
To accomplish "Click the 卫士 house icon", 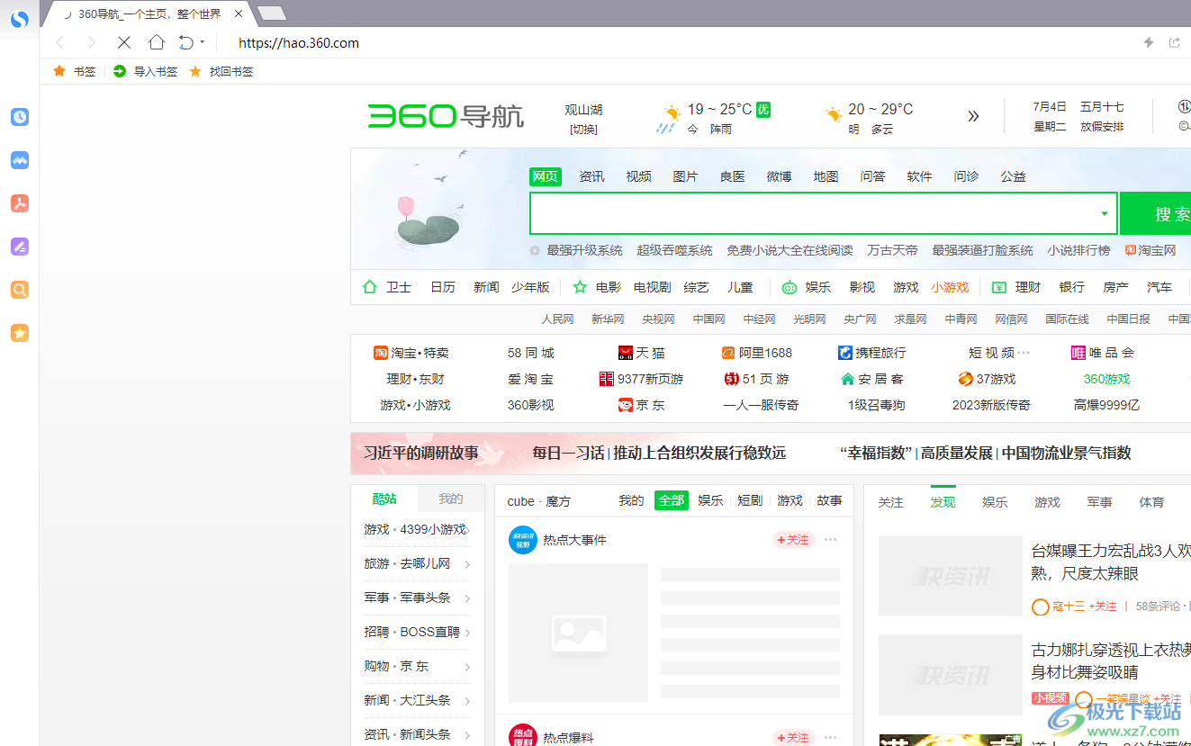I will tap(369, 287).
